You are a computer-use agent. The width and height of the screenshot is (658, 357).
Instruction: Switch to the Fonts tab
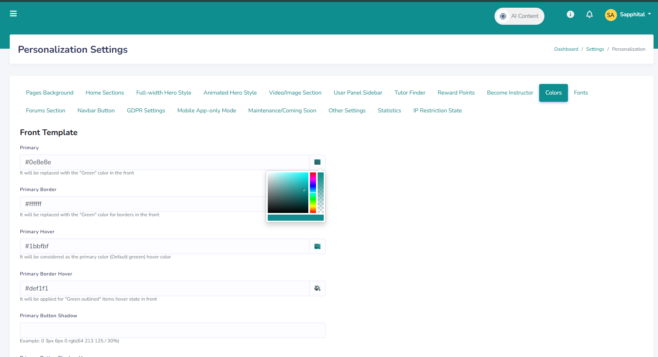[x=581, y=93]
